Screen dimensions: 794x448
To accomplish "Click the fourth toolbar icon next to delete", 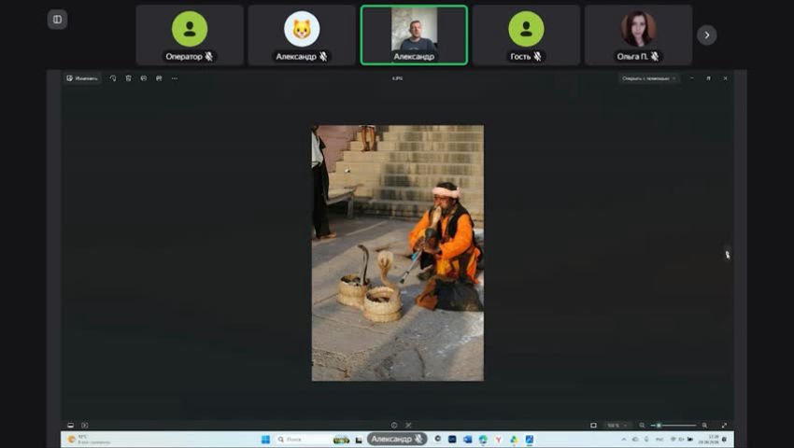I will point(144,78).
